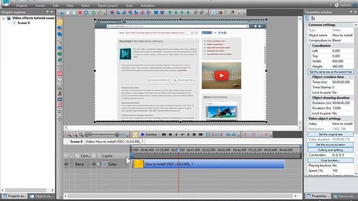Jump to the timeline end with skip button
This screenshot has width=358, height=201.
[200, 135]
